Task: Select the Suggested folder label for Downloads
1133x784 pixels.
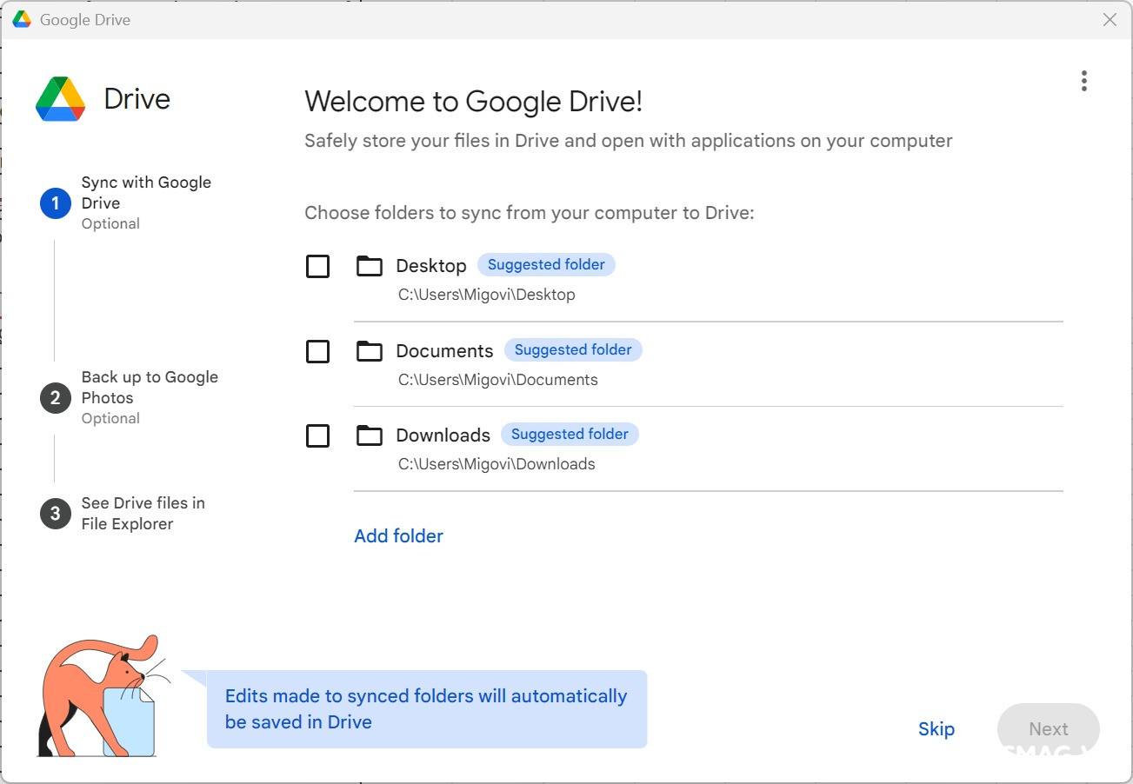Action: [x=570, y=434]
